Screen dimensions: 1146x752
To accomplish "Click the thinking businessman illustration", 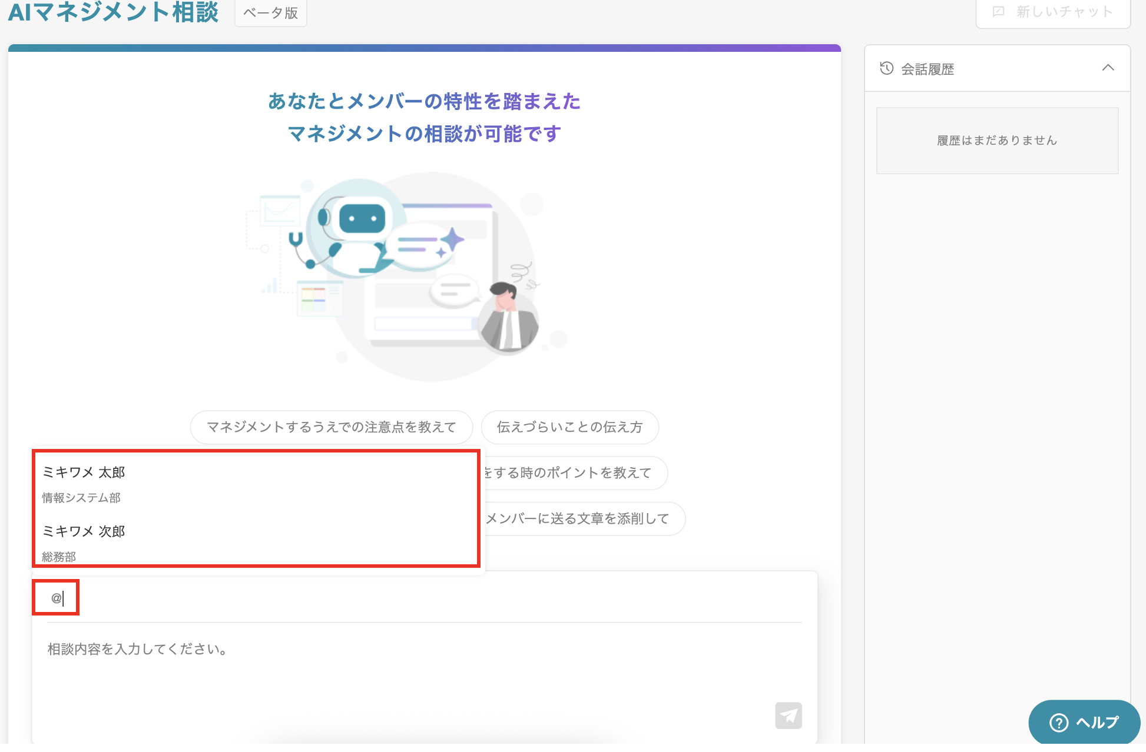I will [507, 318].
